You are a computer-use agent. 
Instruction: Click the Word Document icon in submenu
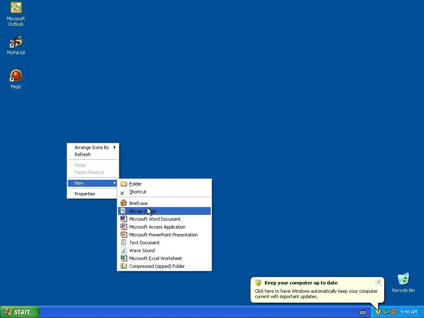[x=123, y=219]
